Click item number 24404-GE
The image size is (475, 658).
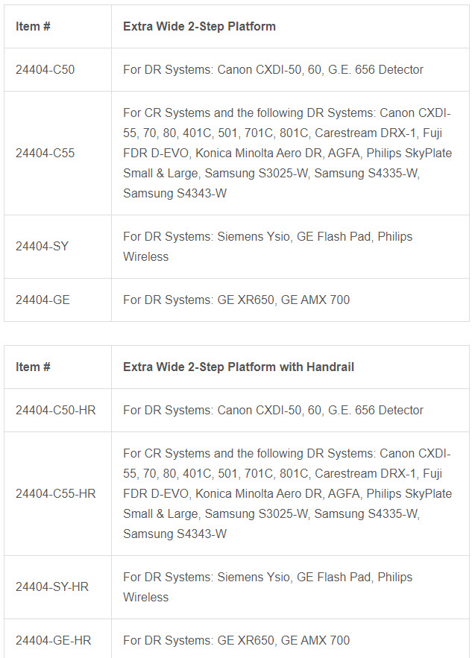(x=43, y=300)
